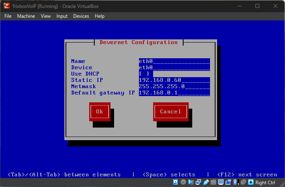Click the Space selects hint text
The width and height of the screenshot is (285, 187).
[169, 175]
